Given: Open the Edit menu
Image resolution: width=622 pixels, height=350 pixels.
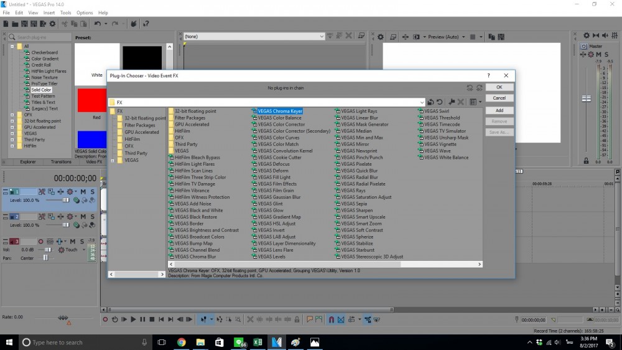Looking at the screenshot, I should pos(19,12).
